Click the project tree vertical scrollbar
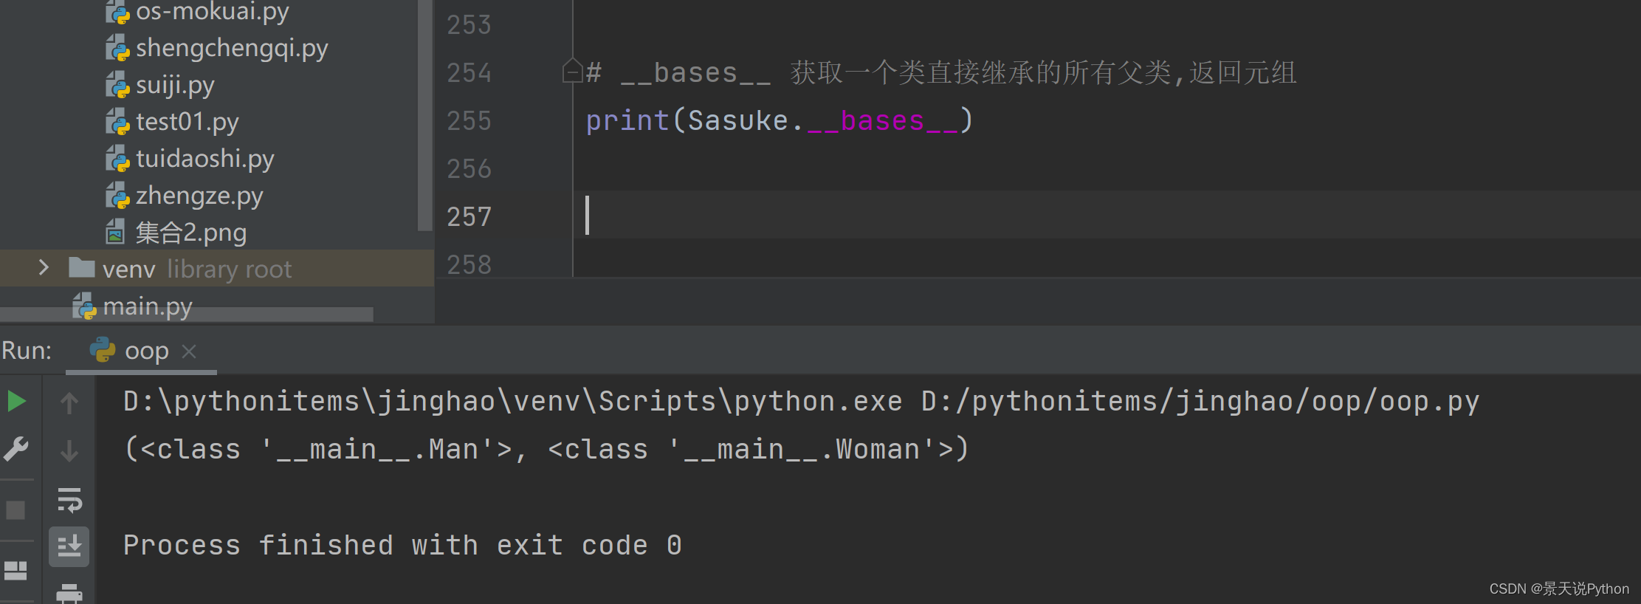Screen dimensions: 1641x604 pyautogui.click(x=424, y=115)
